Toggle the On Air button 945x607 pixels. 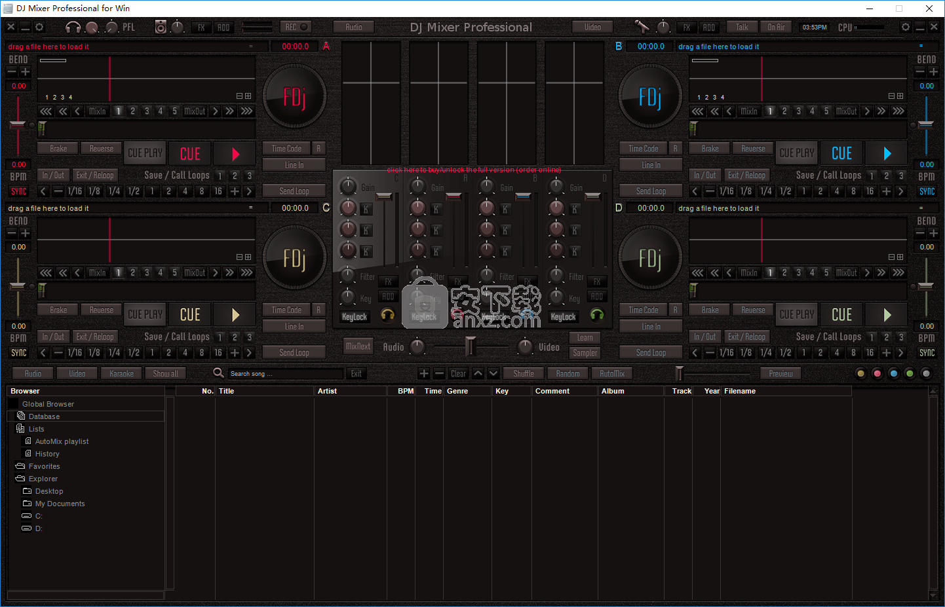pyautogui.click(x=776, y=27)
